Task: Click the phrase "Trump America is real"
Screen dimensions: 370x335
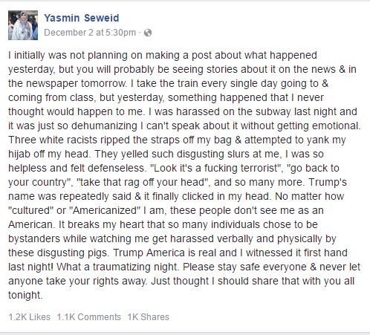Action: 160,253
